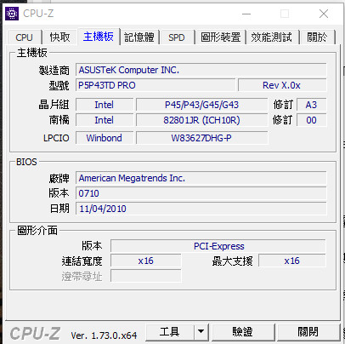The width and height of the screenshot is (345, 344).
Task: Click BIOS brand American Megatrends Inc.
Action: [201, 178]
